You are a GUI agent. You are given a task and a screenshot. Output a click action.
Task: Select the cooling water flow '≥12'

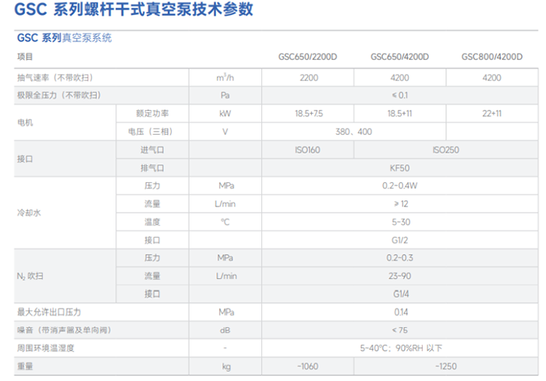[x=401, y=204]
